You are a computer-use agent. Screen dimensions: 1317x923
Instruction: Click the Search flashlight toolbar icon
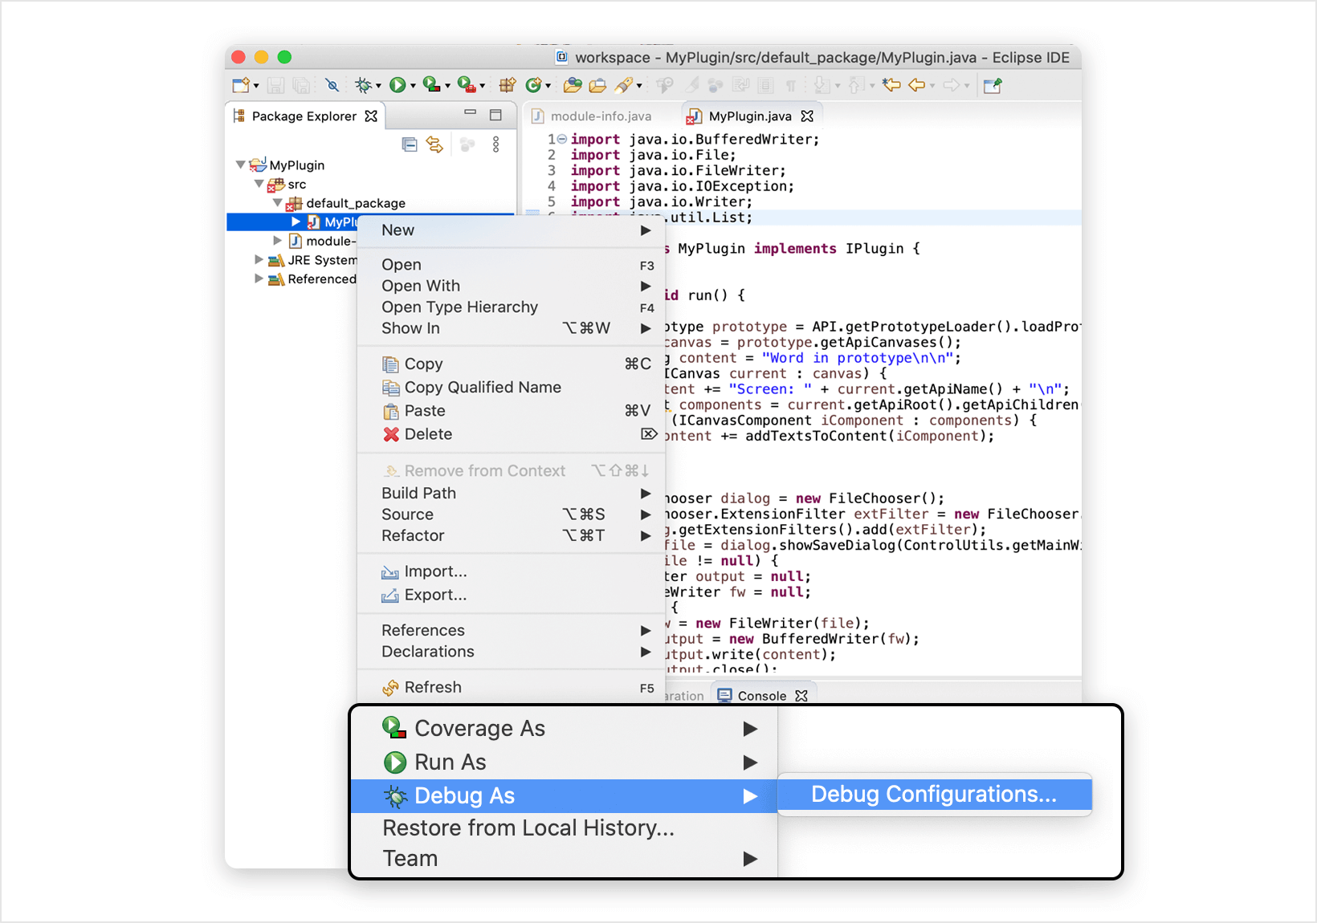624,85
